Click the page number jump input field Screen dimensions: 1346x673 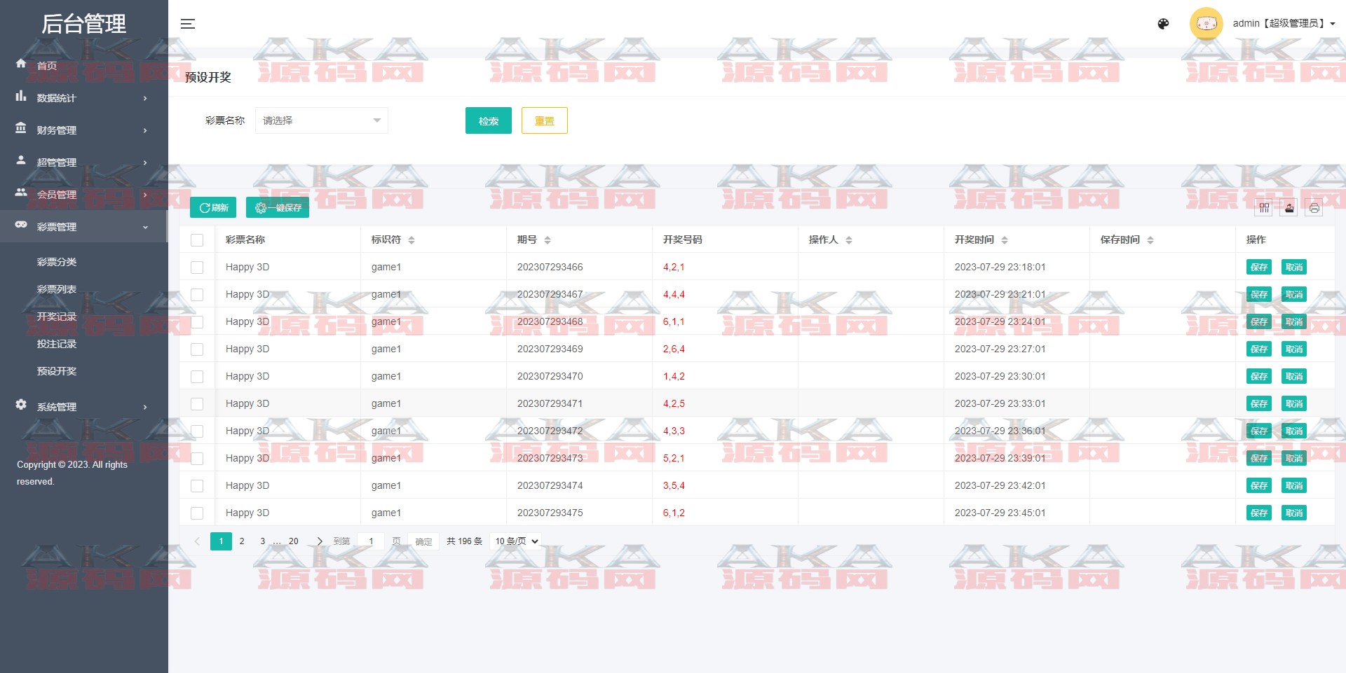(371, 541)
